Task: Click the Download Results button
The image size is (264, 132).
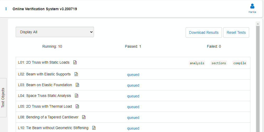Action: (204, 32)
